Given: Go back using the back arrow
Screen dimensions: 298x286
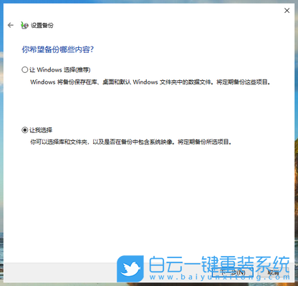Looking at the screenshot, I should (11, 25).
